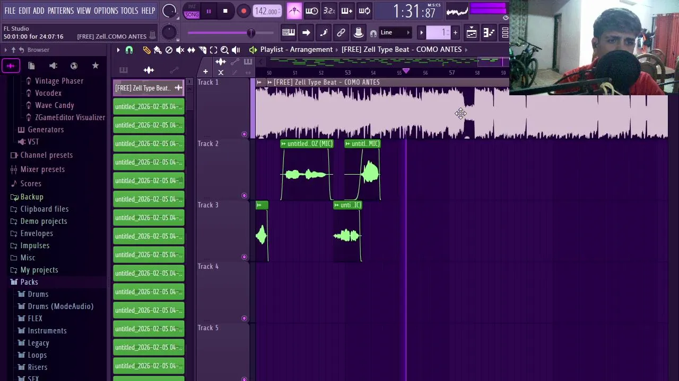Click the multilink controller knob icon
679x381 pixels.
pos(359,33)
